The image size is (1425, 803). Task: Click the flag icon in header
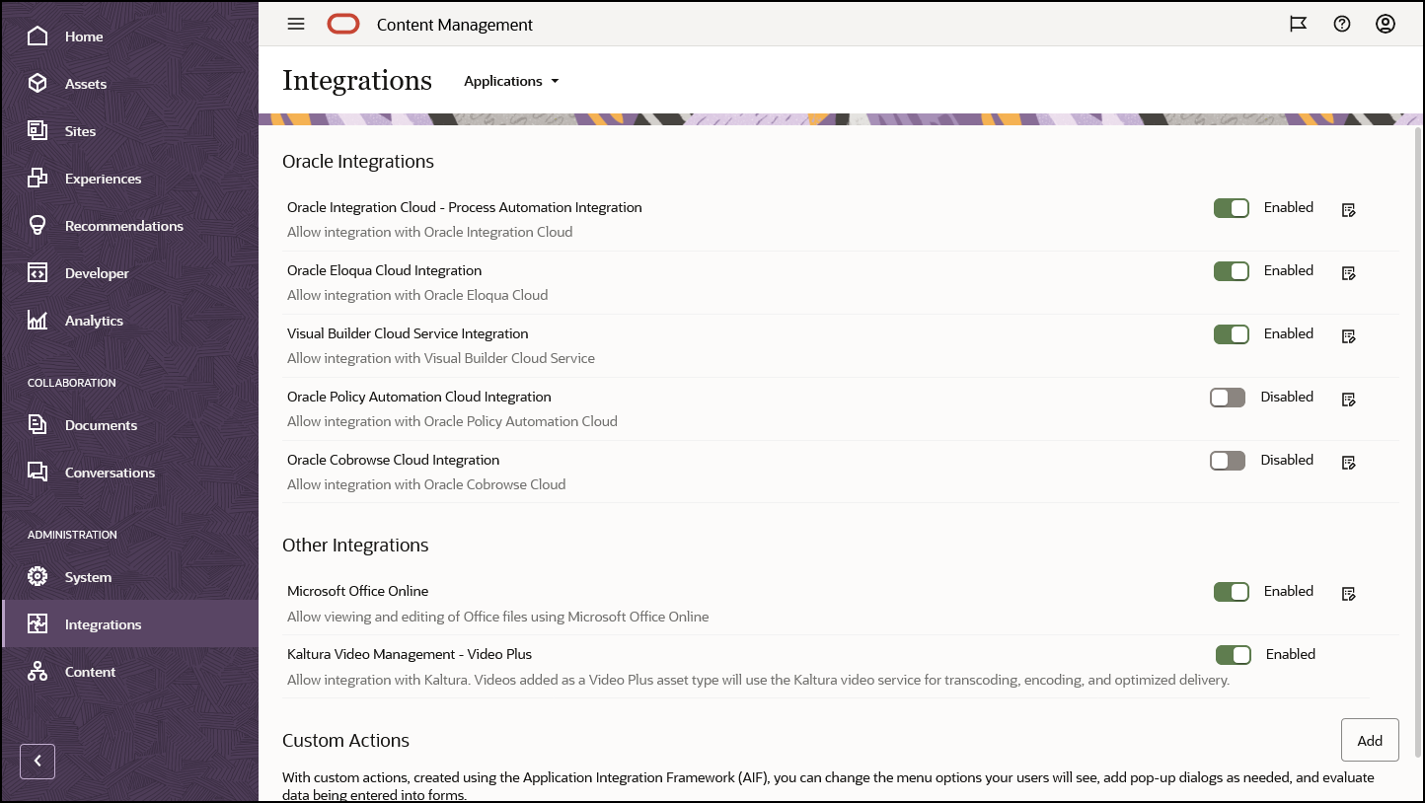click(1299, 25)
